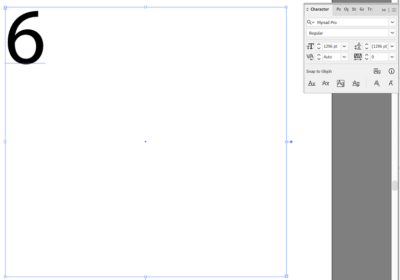Viewport: 400px width, 280px height.
Task: Open the 1296 pt font size dropdown
Action: (344, 46)
